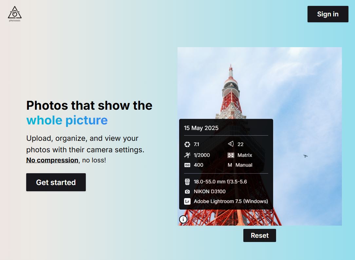
Task: Click the 15 May 2025 date heading
Action: click(x=201, y=128)
